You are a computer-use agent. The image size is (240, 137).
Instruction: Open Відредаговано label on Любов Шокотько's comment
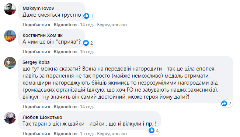point(112,134)
